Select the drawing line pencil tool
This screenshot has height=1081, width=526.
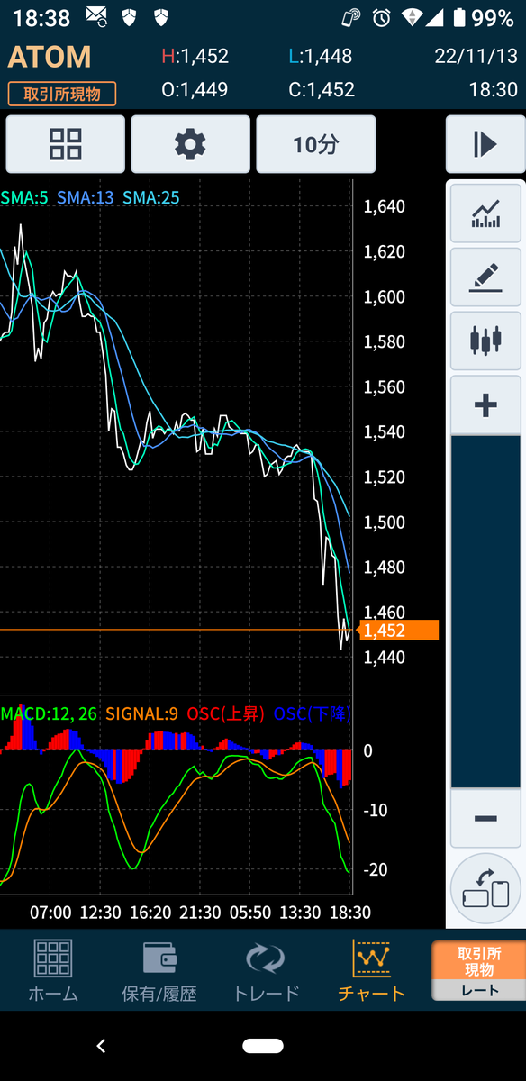click(485, 277)
